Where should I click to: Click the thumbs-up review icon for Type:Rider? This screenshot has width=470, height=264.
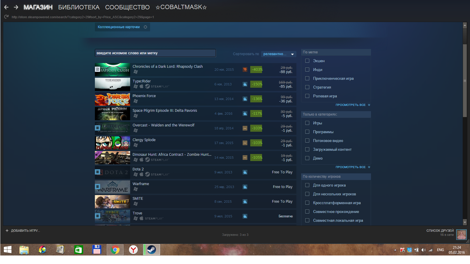click(x=245, y=84)
